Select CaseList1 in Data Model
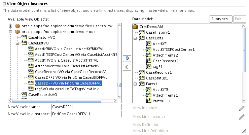Image resolution: width=249 pixels, height=135 pixels. tap(155, 38)
